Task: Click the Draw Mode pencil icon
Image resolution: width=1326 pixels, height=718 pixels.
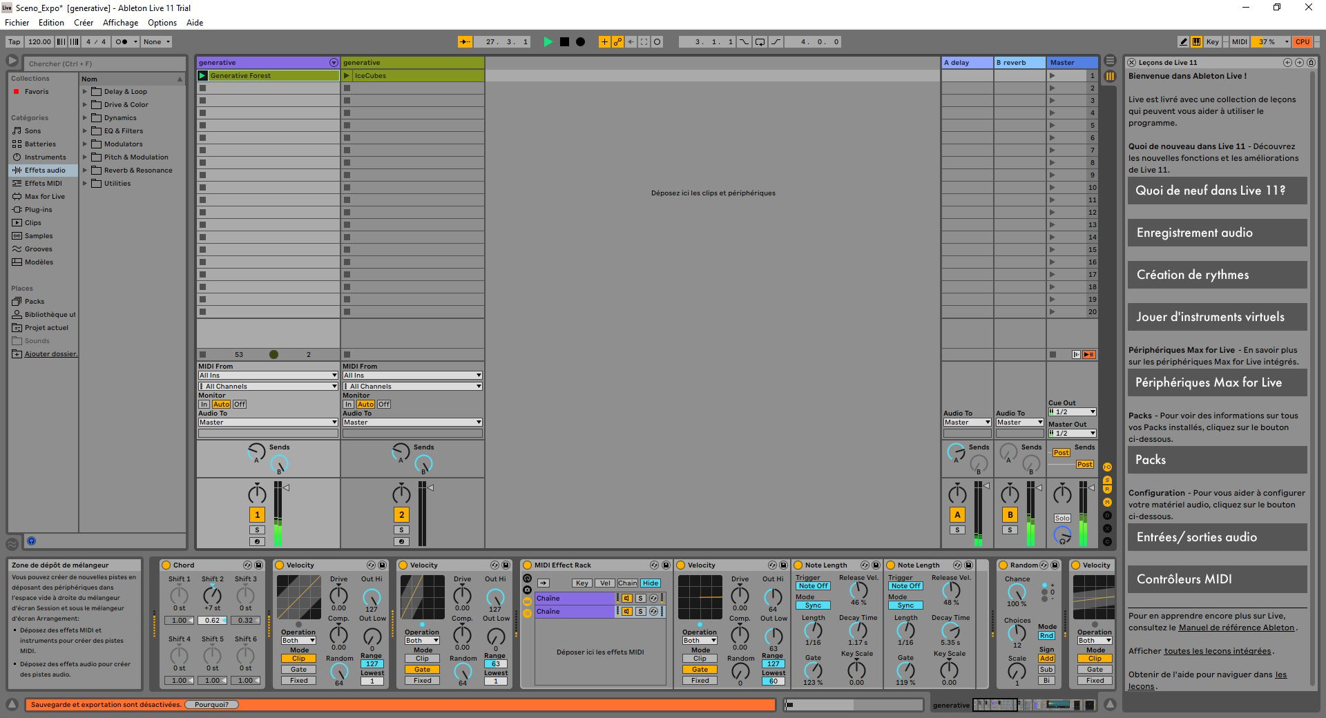Action: pos(1183,42)
